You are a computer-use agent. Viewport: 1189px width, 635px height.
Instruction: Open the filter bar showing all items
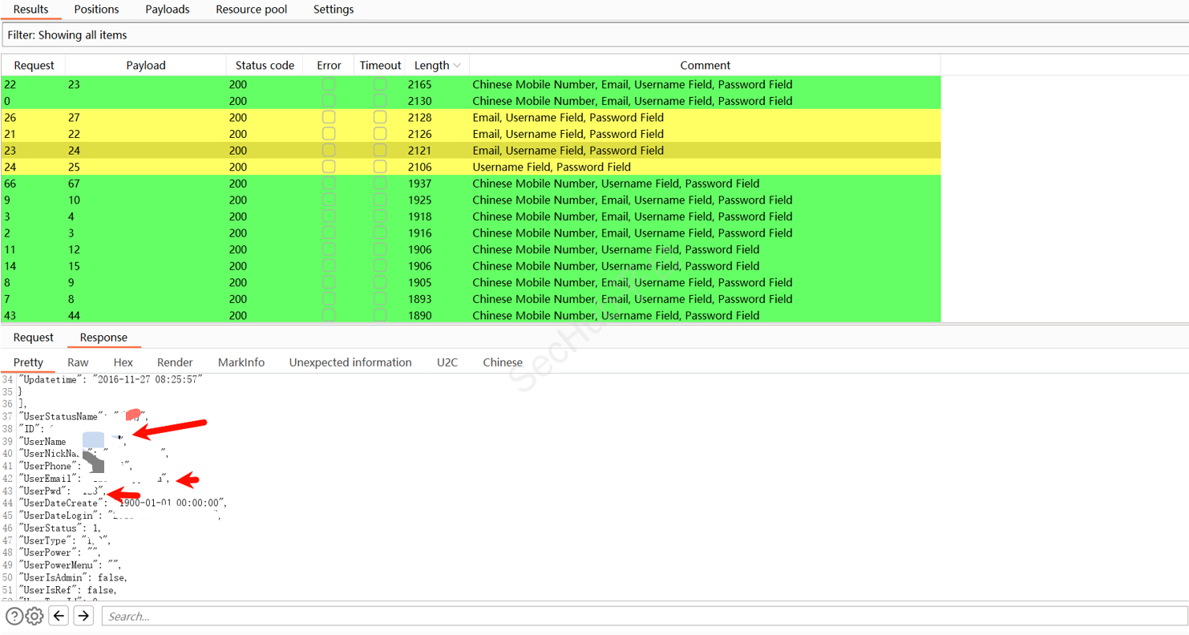(593, 35)
